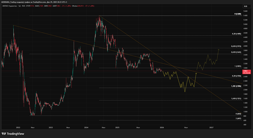Open the RUB currency selector
This screenshot has width=253, height=138.
click(x=247, y=6)
